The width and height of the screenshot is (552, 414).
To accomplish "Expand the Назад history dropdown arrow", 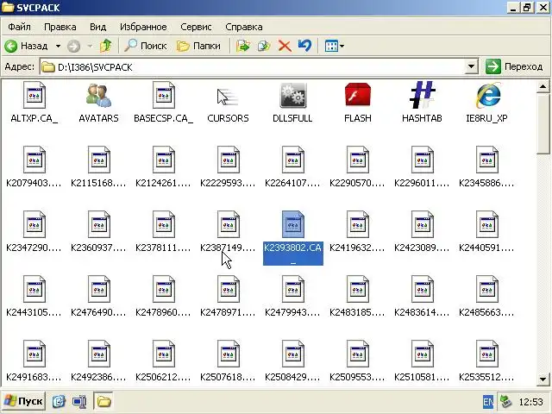I will 58,46.
